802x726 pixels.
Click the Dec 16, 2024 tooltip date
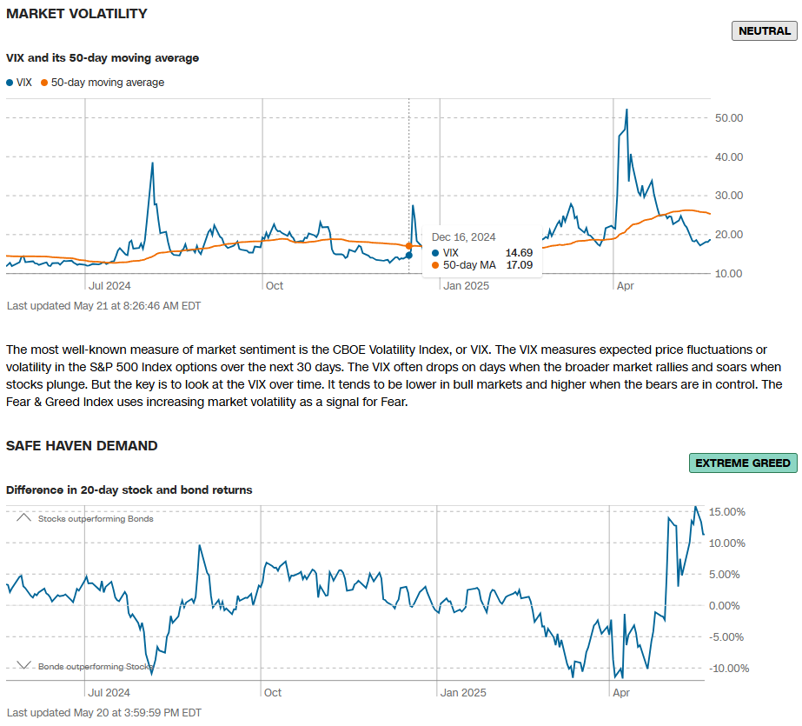[463, 236]
